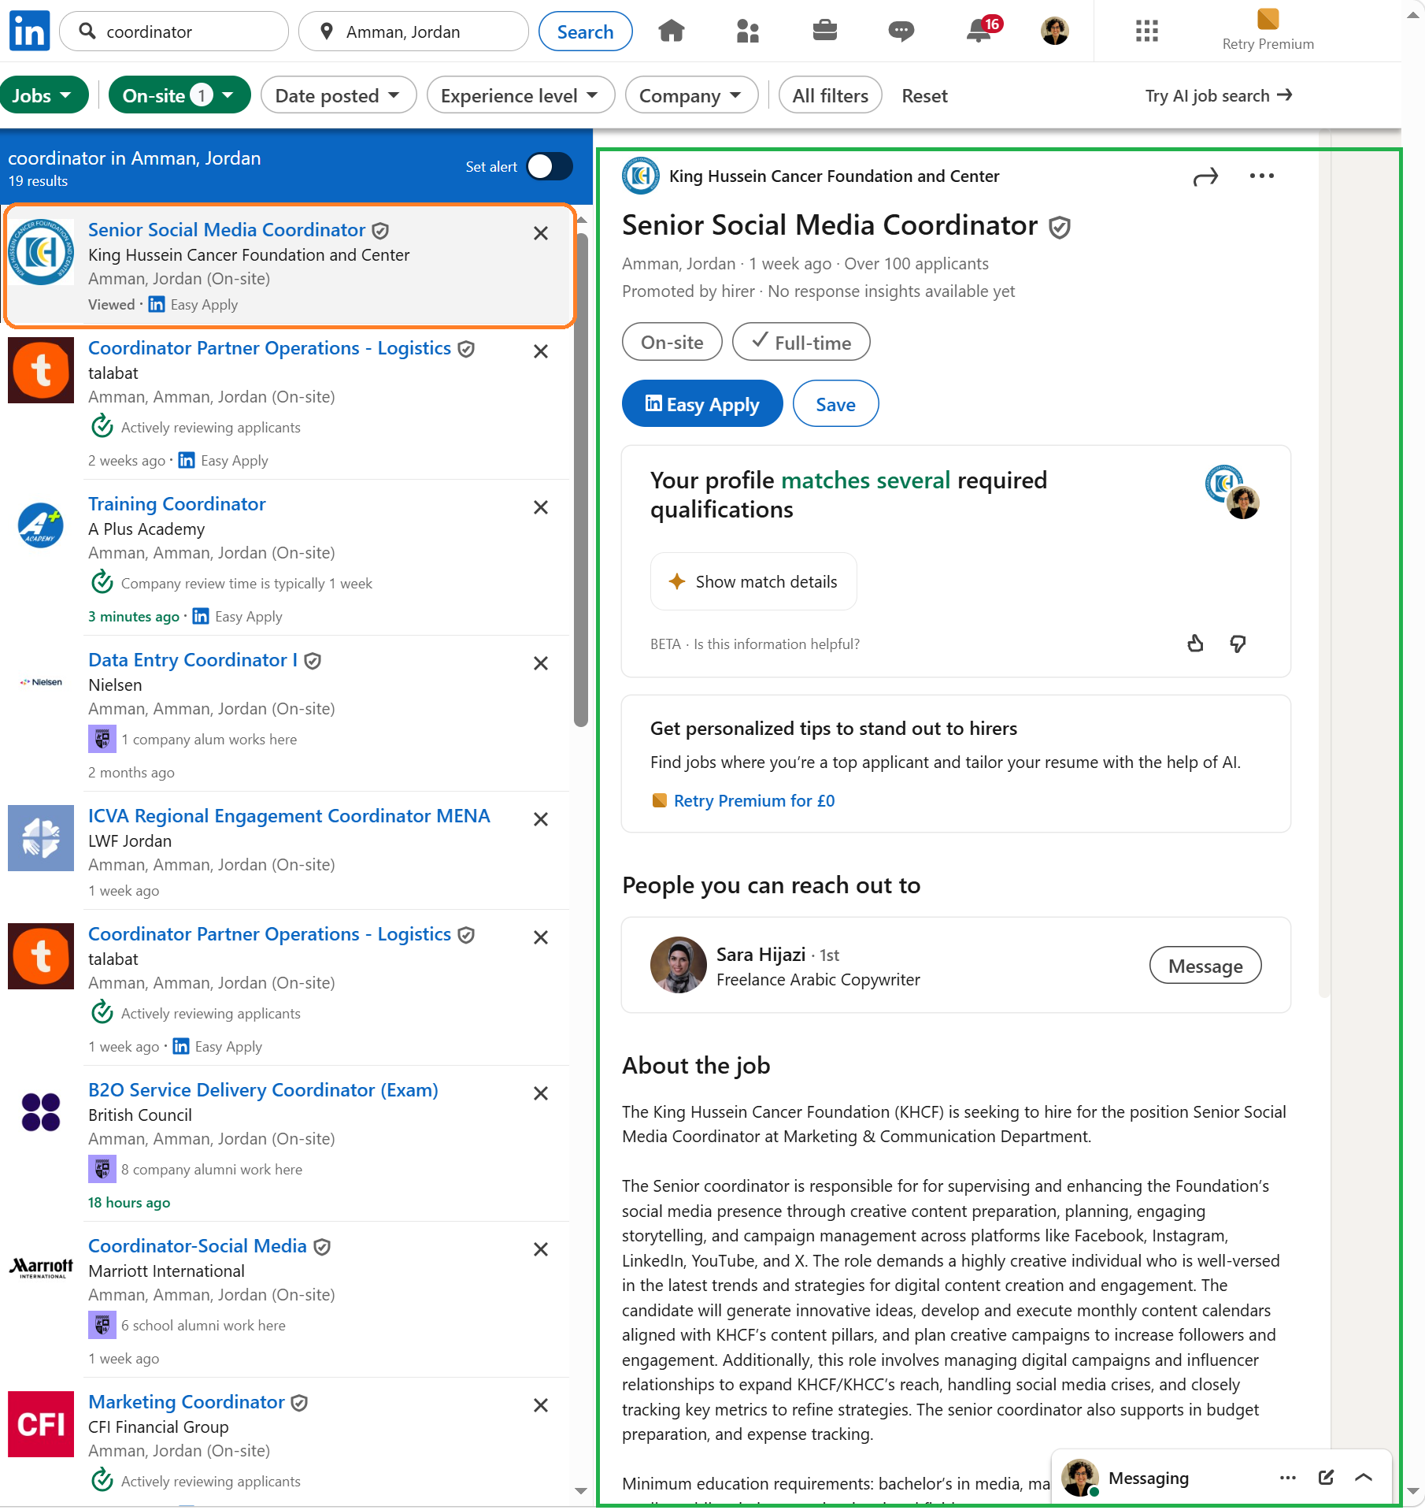1425x1510 pixels.
Task: Click the Nielsen company logo
Action: pos(41,682)
